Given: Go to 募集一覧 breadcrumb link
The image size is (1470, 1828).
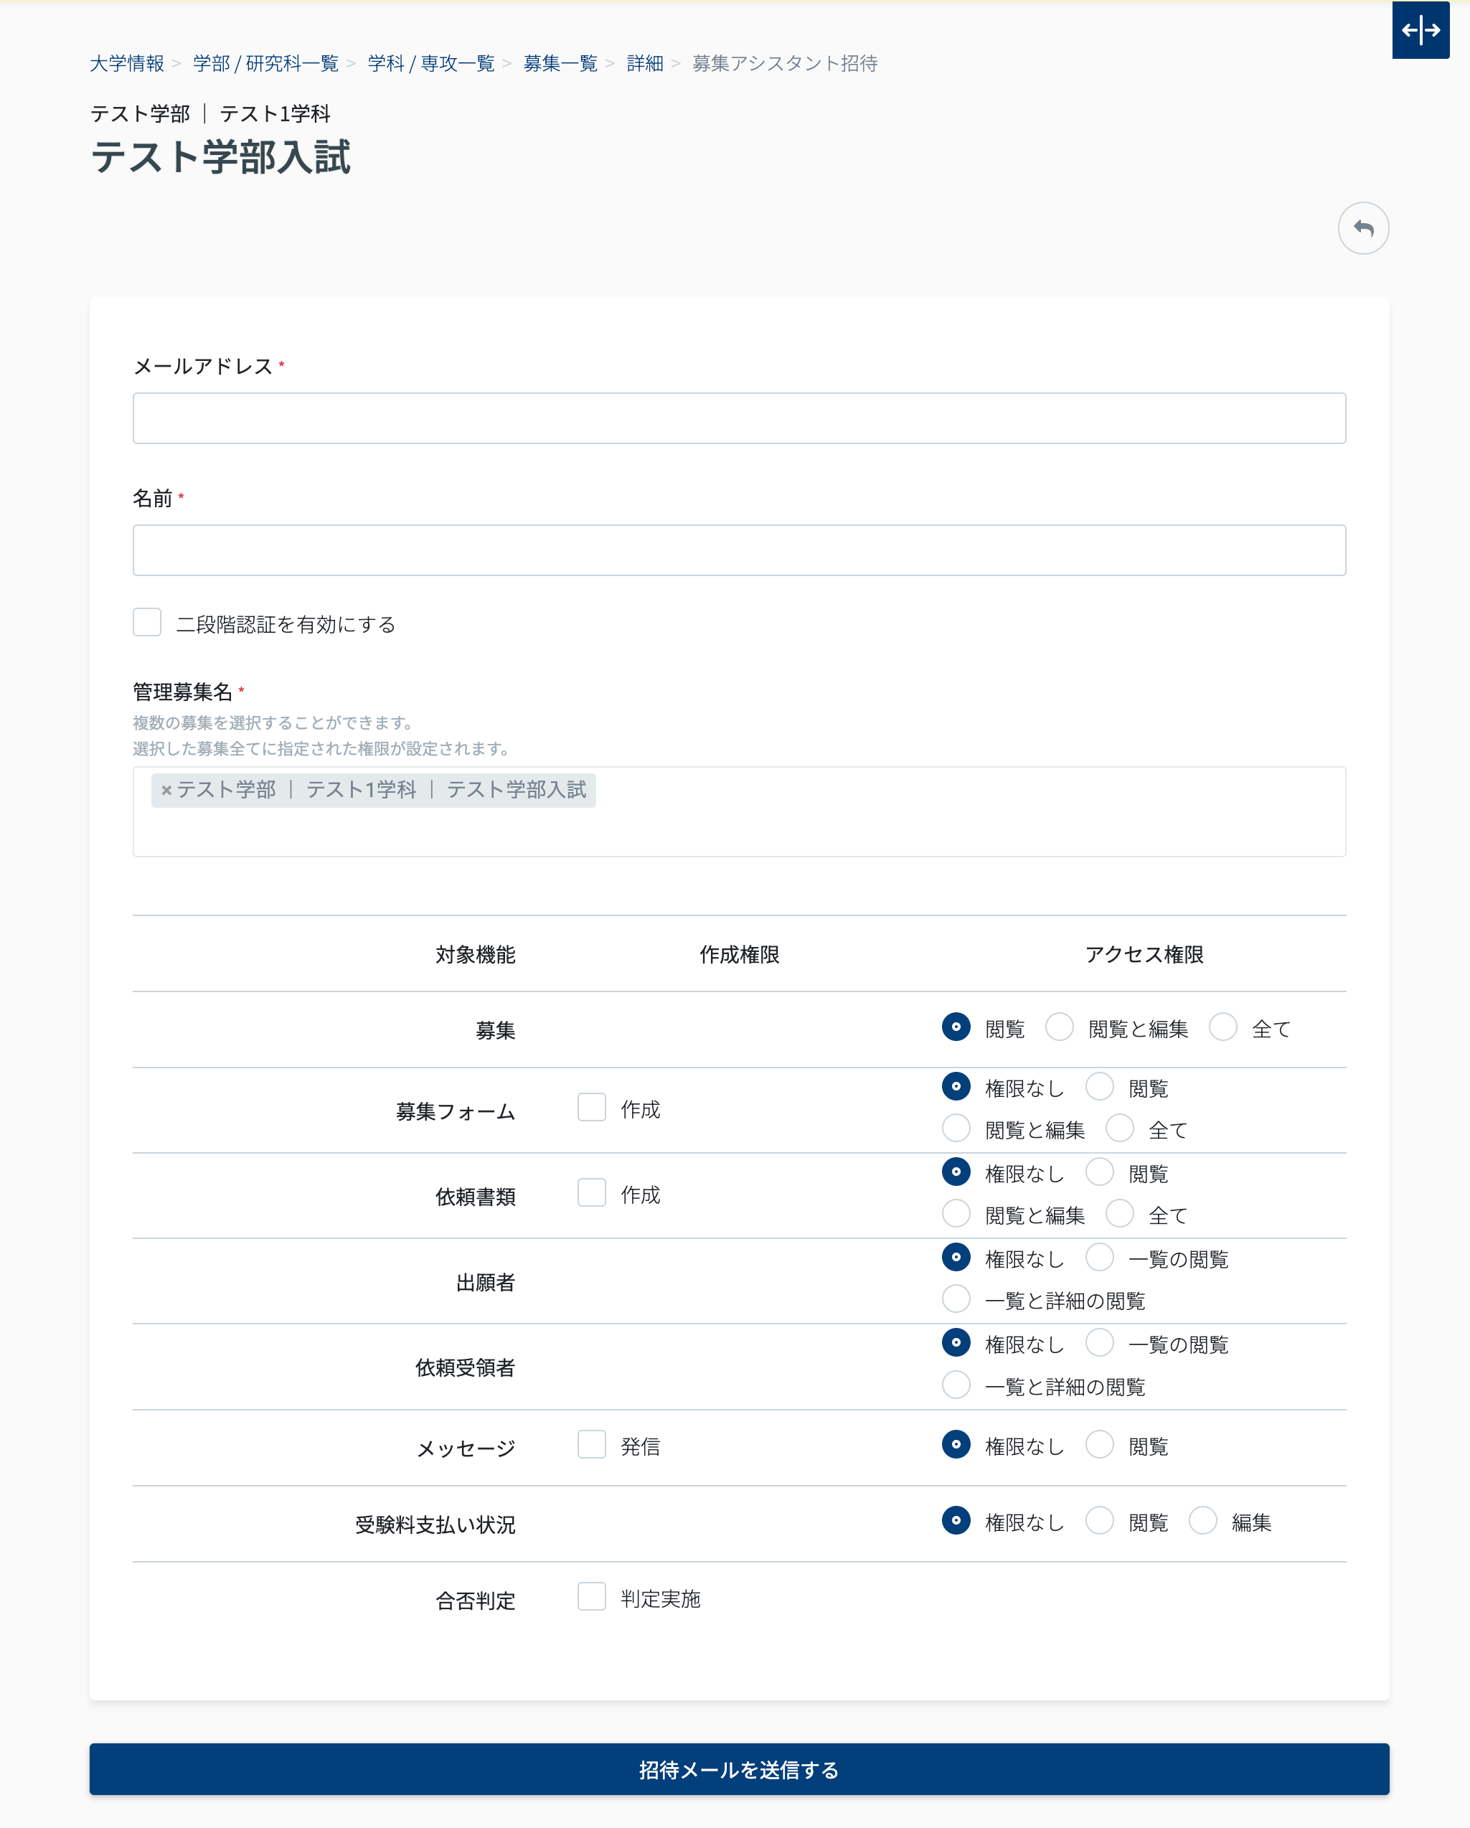Looking at the screenshot, I should 560,64.
